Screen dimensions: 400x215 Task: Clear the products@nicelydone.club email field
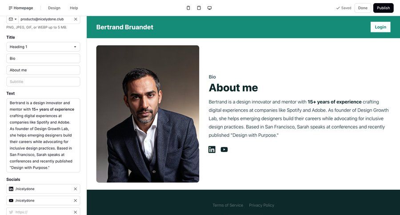(x=76, y=19)
